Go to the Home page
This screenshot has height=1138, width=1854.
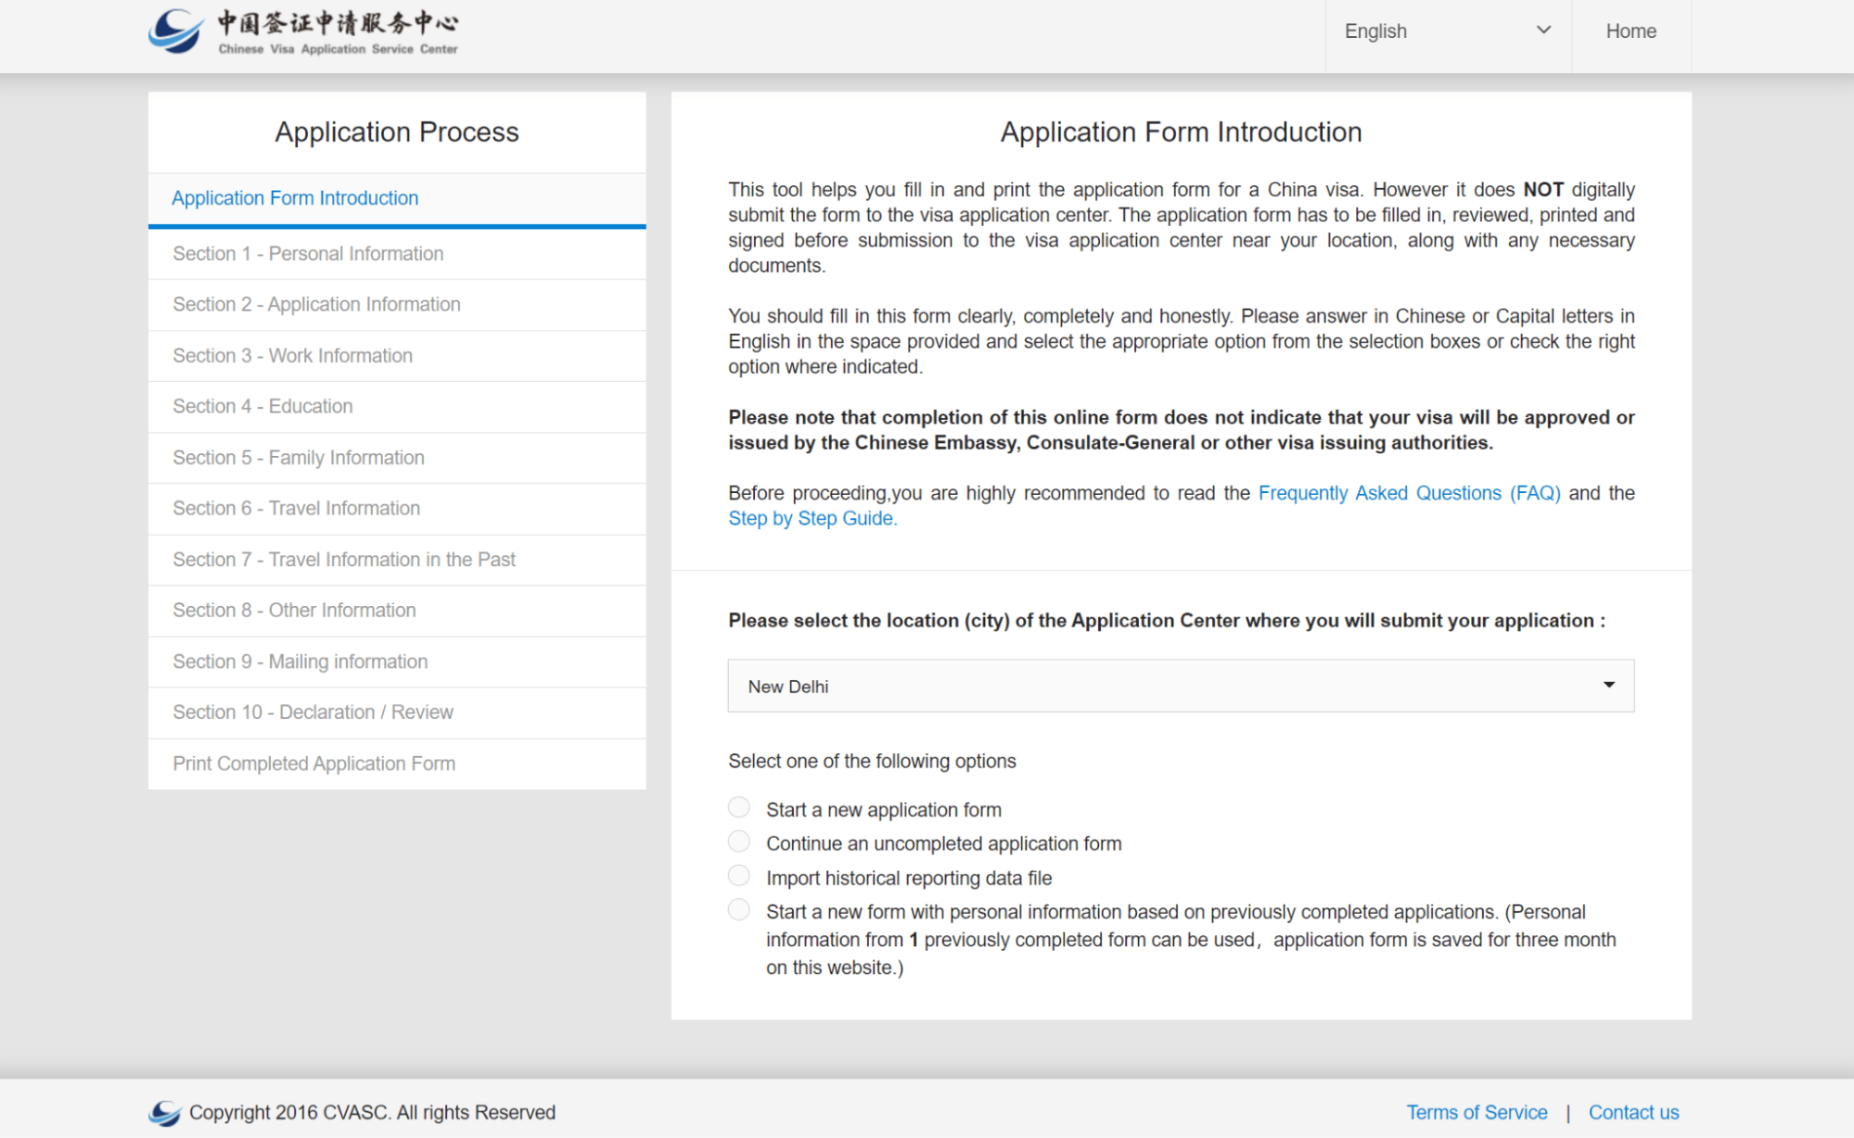click(x=1630, y=32)
